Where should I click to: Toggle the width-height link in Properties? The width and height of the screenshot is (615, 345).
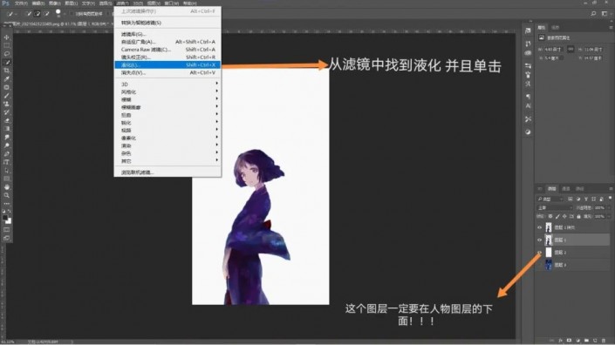[571, 50]
